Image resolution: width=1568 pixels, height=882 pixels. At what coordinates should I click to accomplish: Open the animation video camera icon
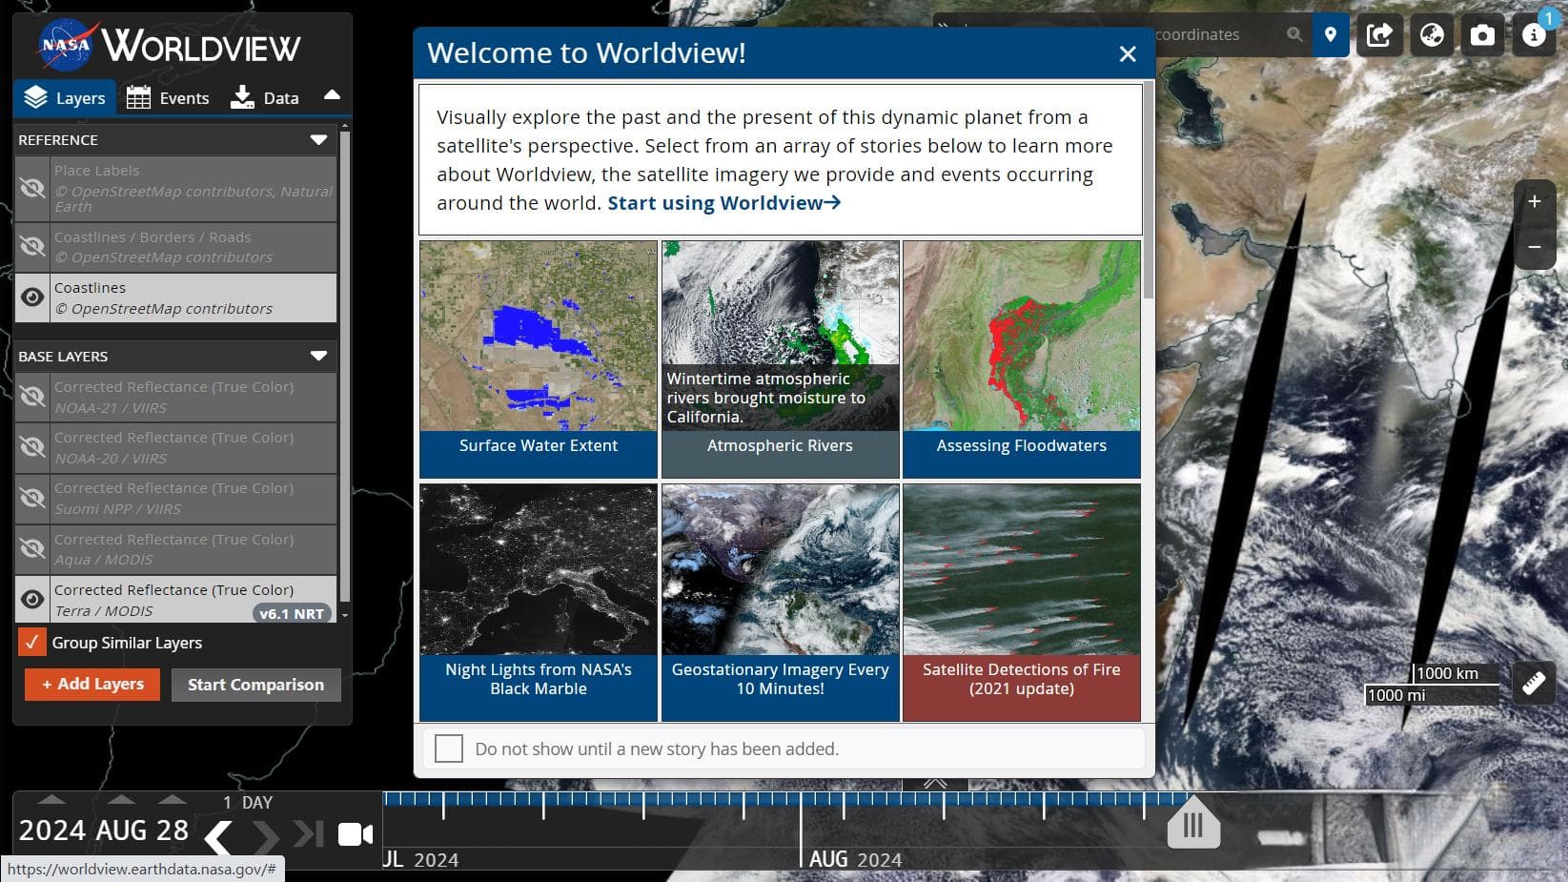coord(356,834)
